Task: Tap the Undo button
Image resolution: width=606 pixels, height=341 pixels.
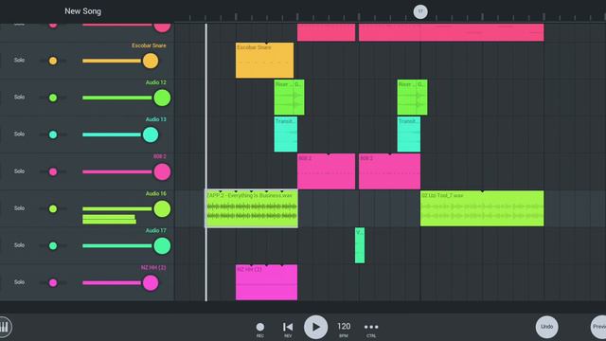Action: pyautogui.click(x=547, y=327)
